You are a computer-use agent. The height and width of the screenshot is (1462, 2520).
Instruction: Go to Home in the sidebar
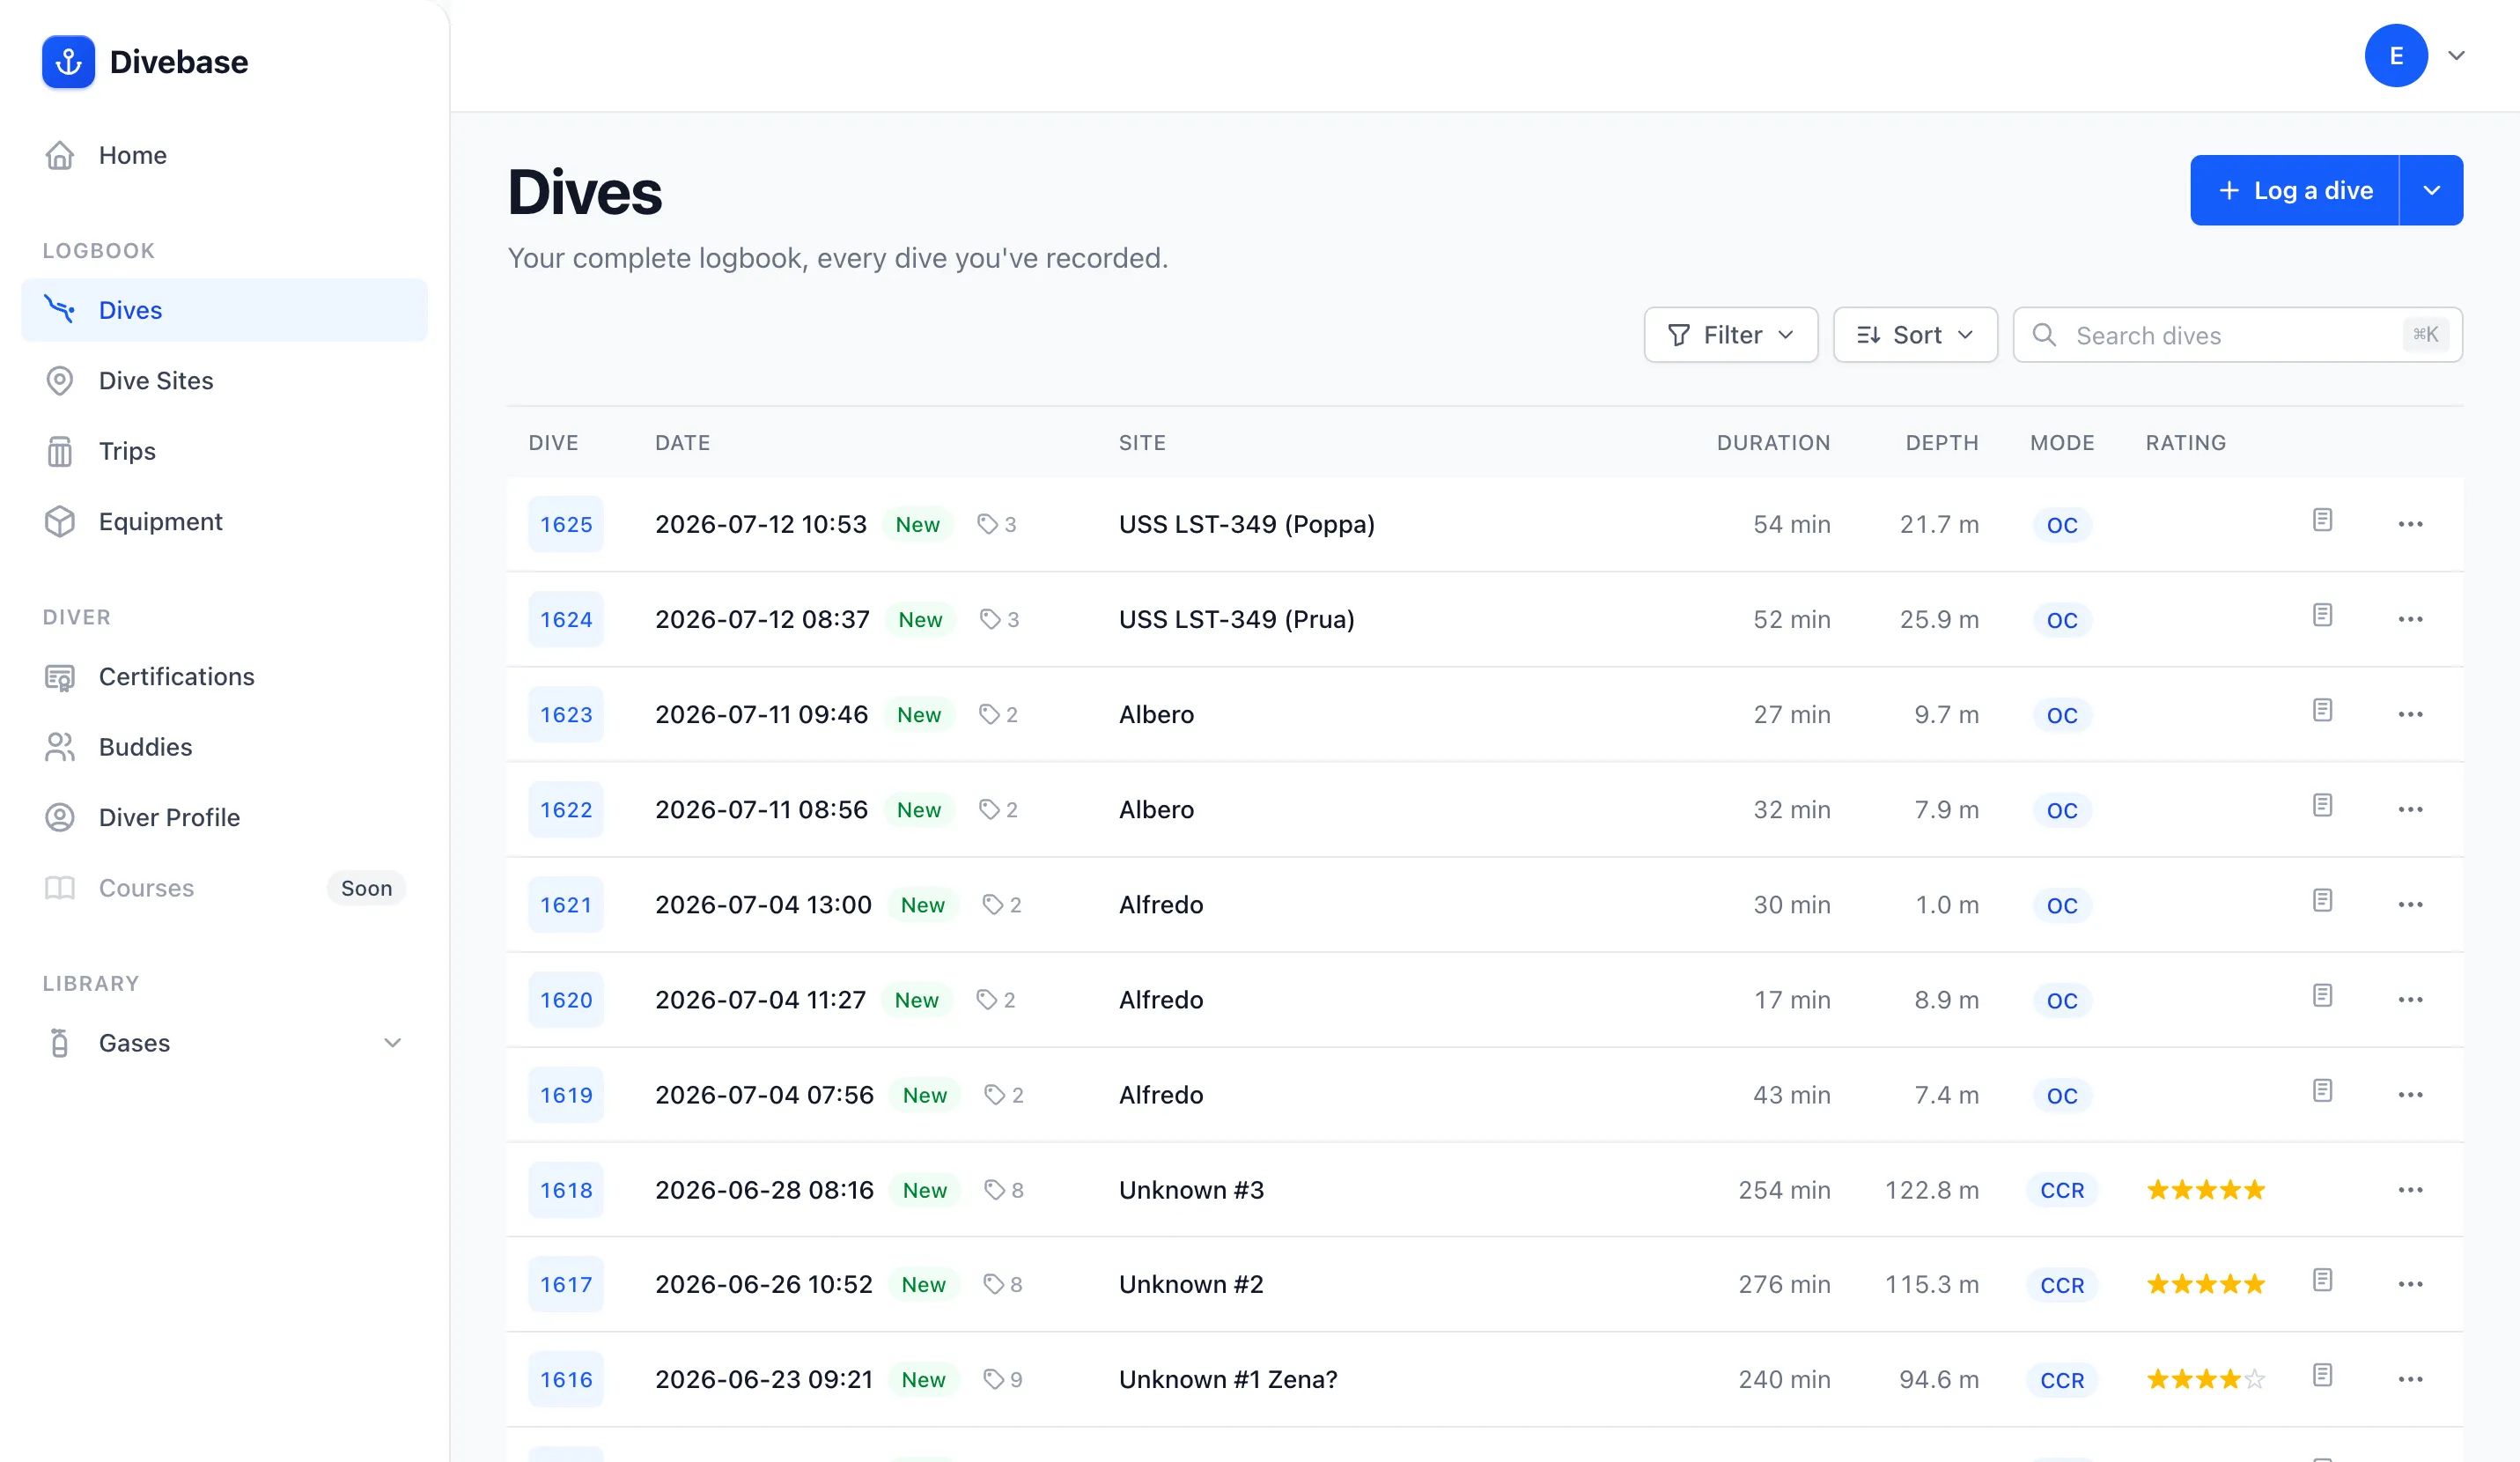pos(224,155)
